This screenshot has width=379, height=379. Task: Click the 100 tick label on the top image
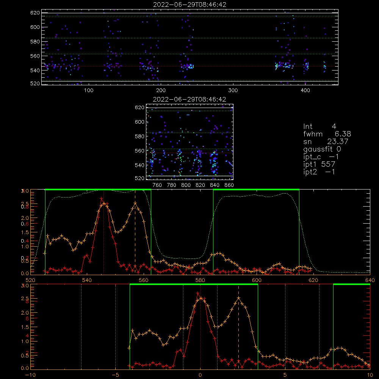pos(89,91)
